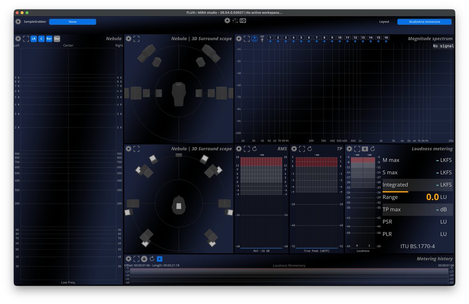
Task: Toggle the Ovr button in Nebula panel
Action: coord(57,39)
